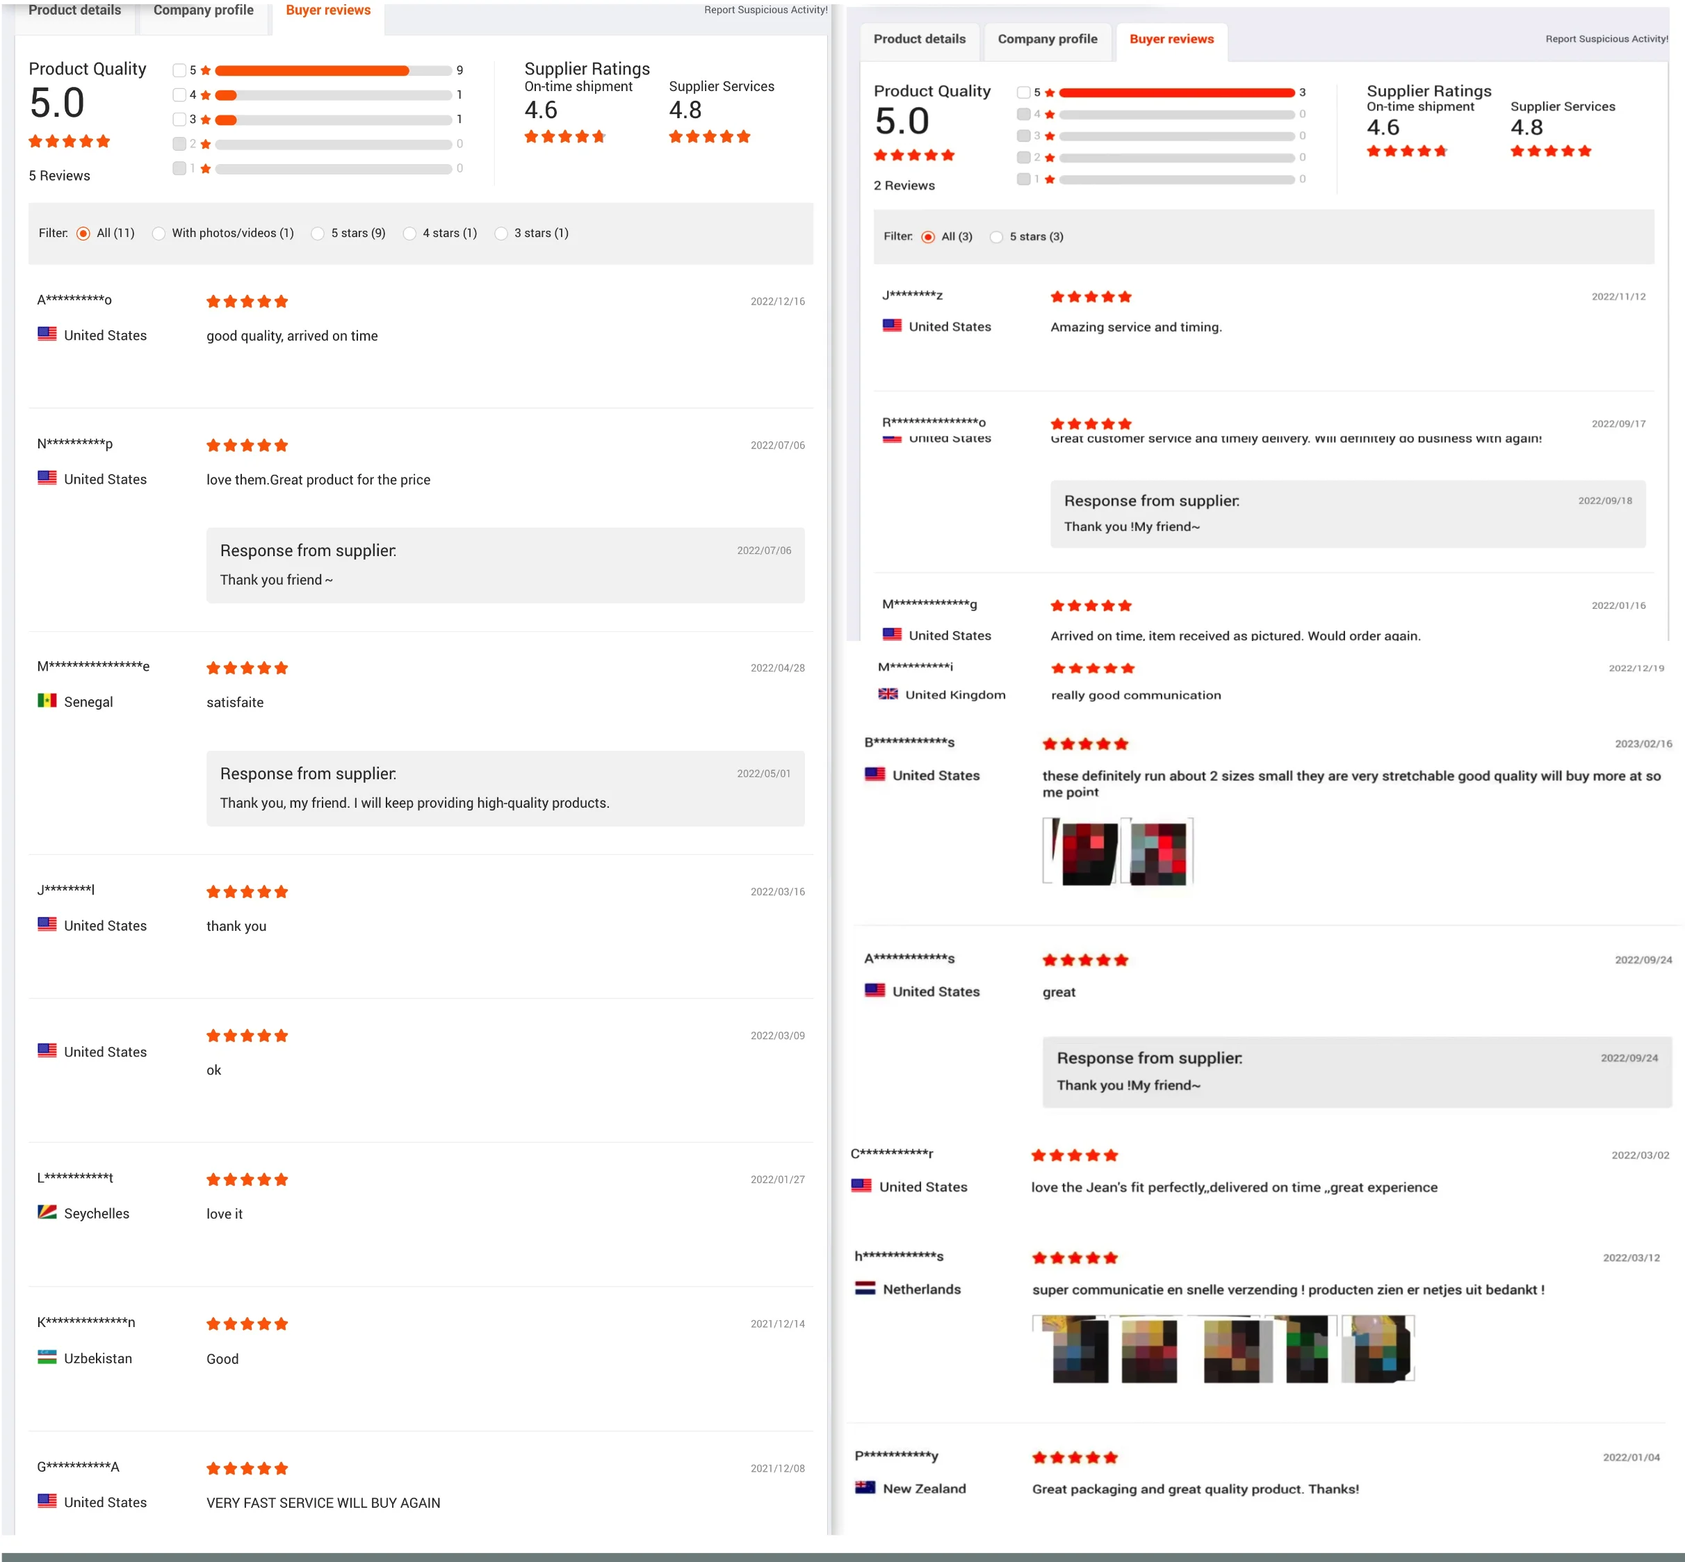Click the Netherlands flag icon
The height and width of the screenshot is (1562, 1685).
point(865,1288)
